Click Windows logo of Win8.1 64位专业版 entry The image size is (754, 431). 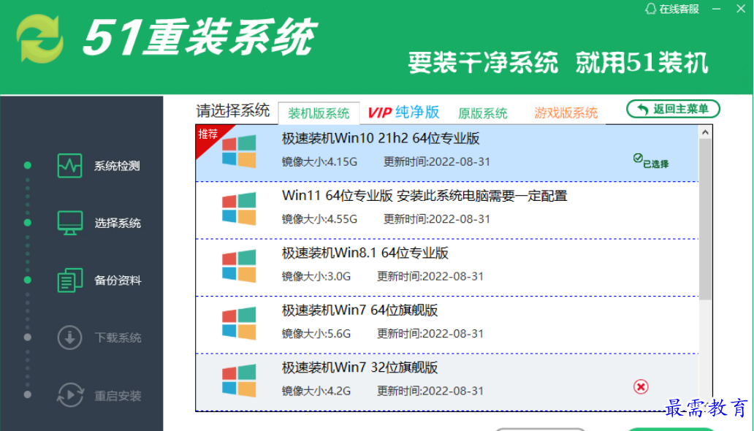(239, 266)
